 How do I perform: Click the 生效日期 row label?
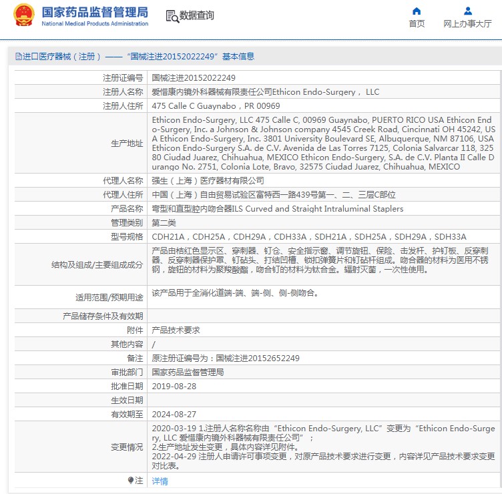pos(127,401)
